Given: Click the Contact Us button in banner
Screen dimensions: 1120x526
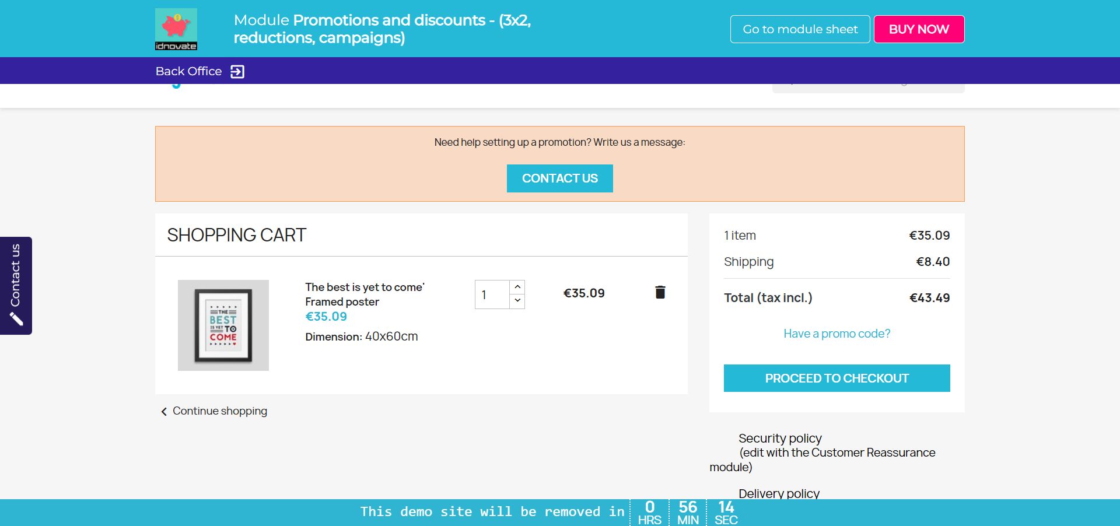Looking at the screenshot, I should click(x=559, y=178).
